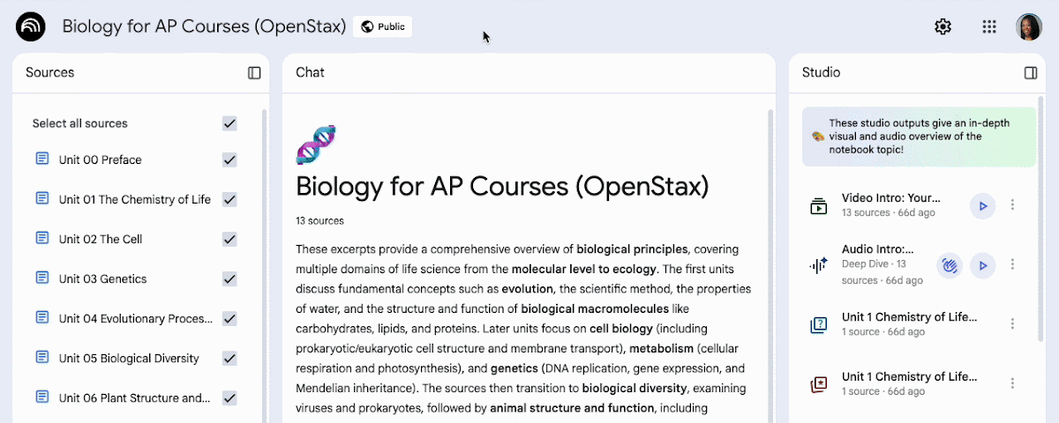Open more options for Unit 1 quiz
1059x423 pixels.
click(x=1012, y=323)
